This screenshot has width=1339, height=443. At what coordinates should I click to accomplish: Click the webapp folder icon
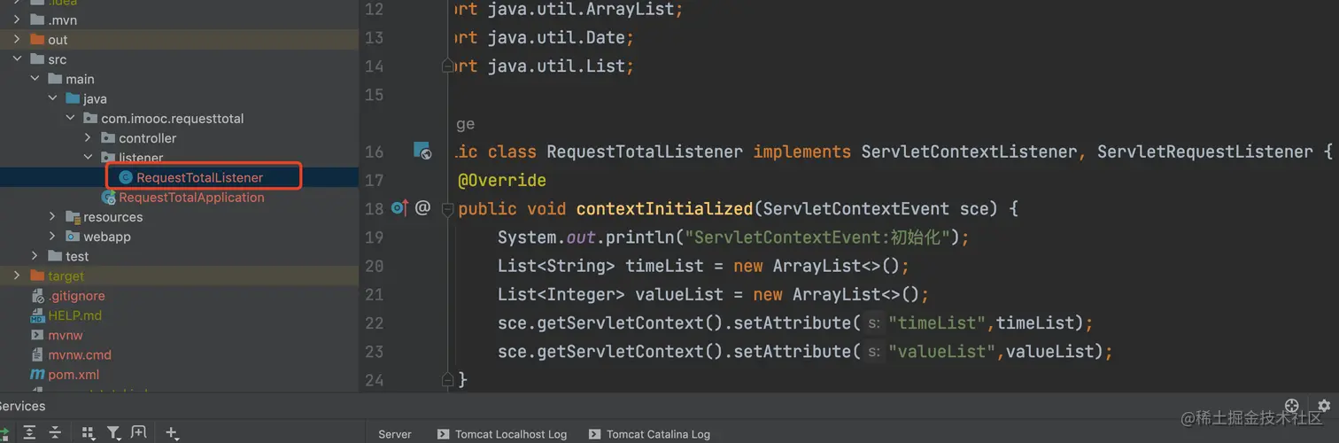(x=73, y=237)
